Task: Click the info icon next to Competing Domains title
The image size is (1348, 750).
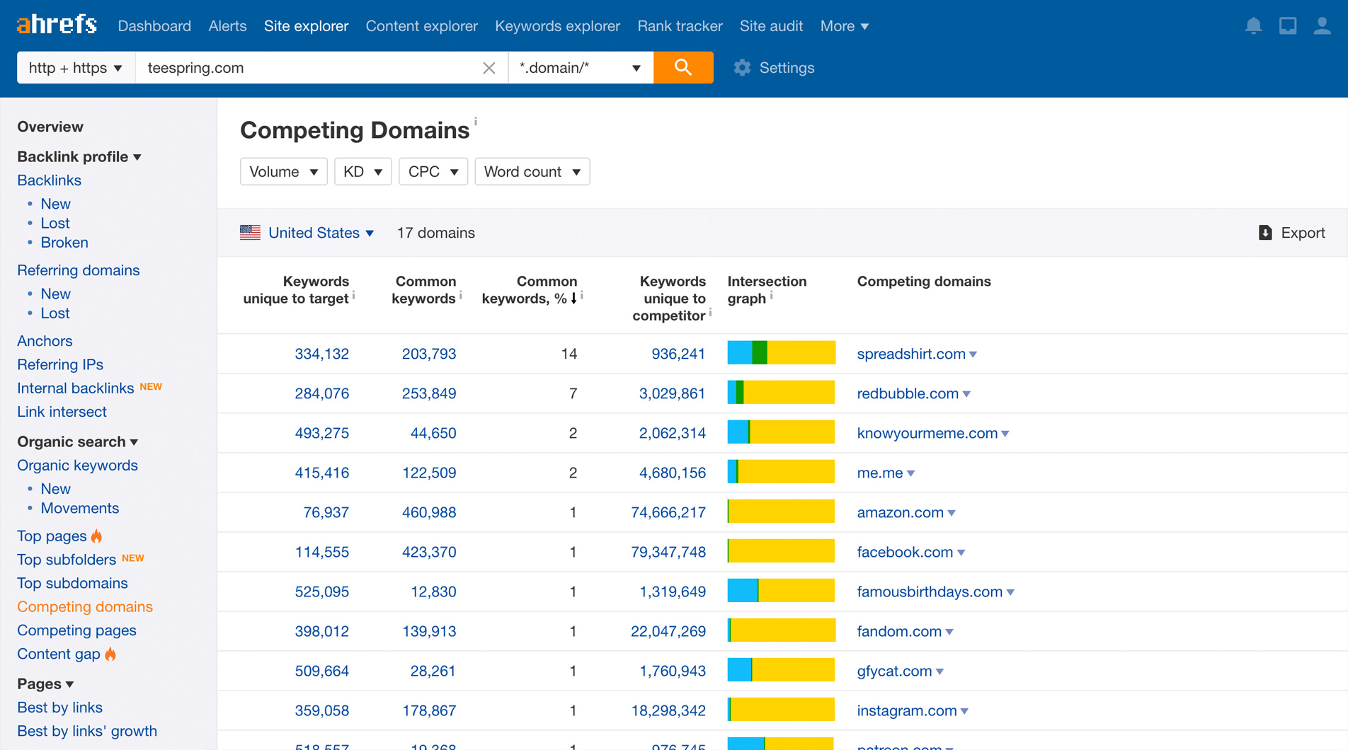Action: pyautogui.click(x=476, y=121)
